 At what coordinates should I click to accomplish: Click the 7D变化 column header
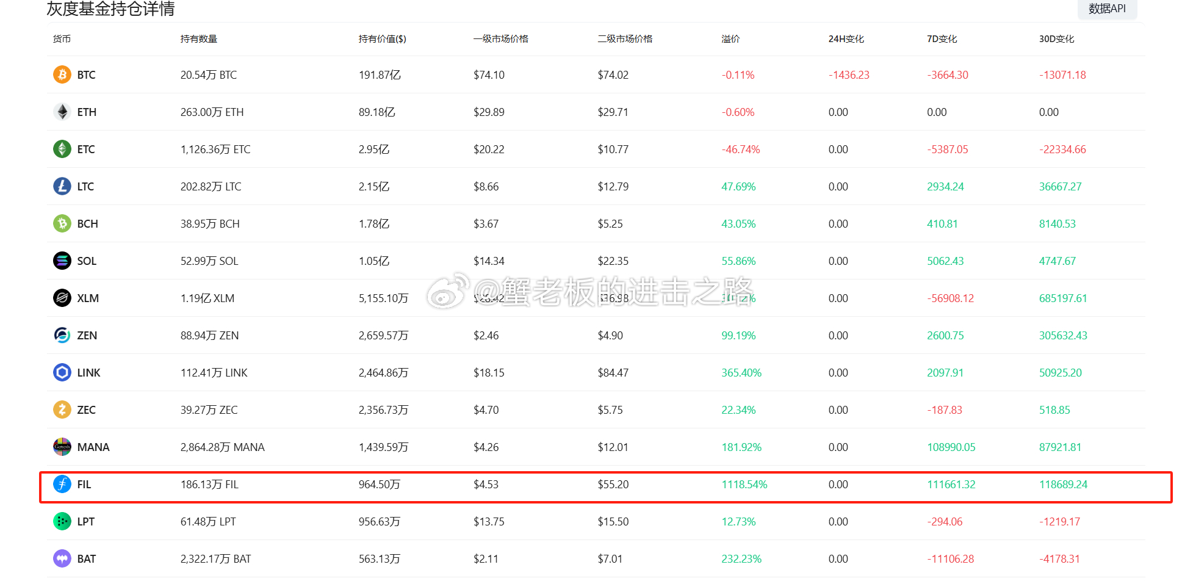coord(942,38)
